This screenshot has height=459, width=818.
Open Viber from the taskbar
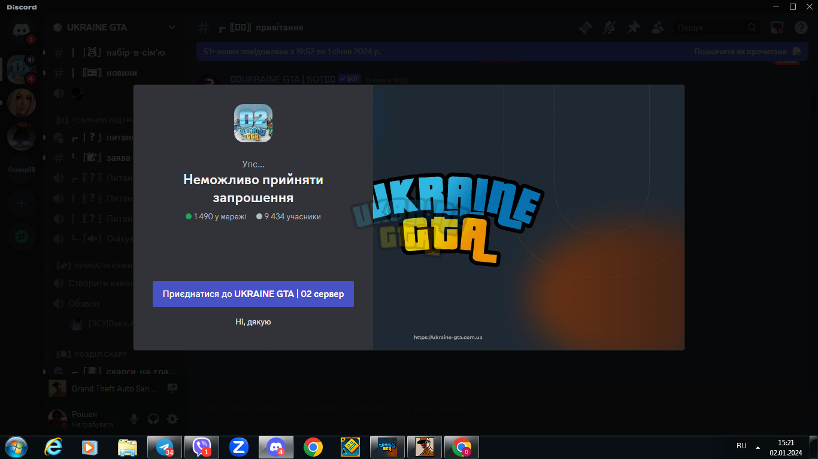coord(202,447)
